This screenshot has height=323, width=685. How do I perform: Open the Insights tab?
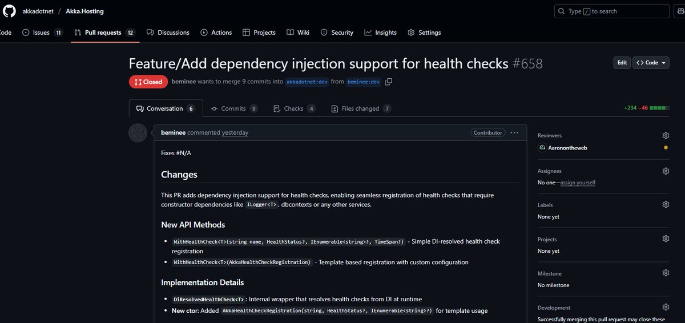(380, 33)
